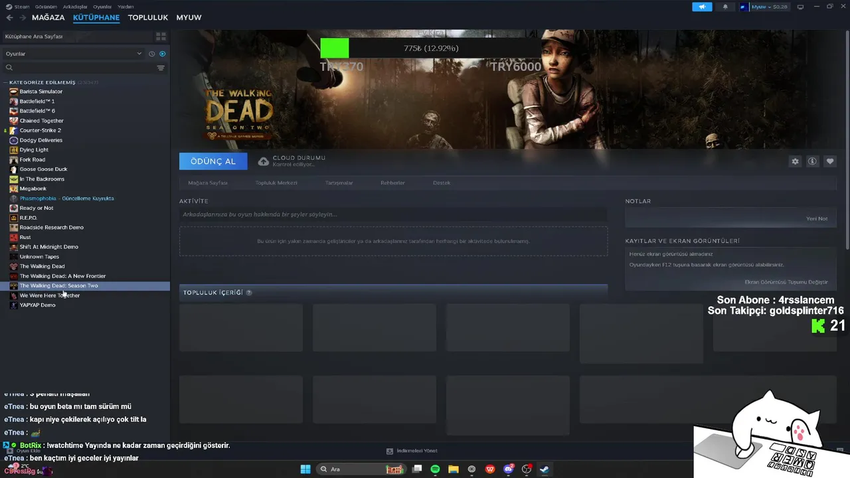Open OBS Studio from taskbar
Image resolution: width=850 pixels, height=478 pixels.
(x=527, y=469)
